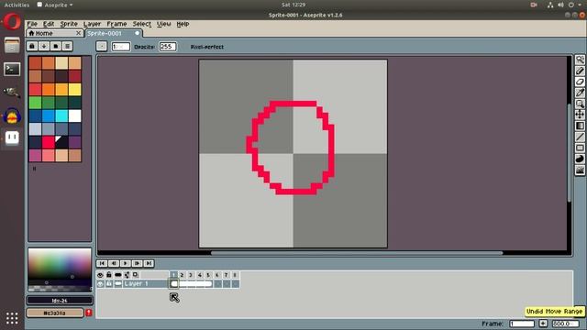Play the animation
The width and height of the screenshot is (587, 330).
click(126, 263)
